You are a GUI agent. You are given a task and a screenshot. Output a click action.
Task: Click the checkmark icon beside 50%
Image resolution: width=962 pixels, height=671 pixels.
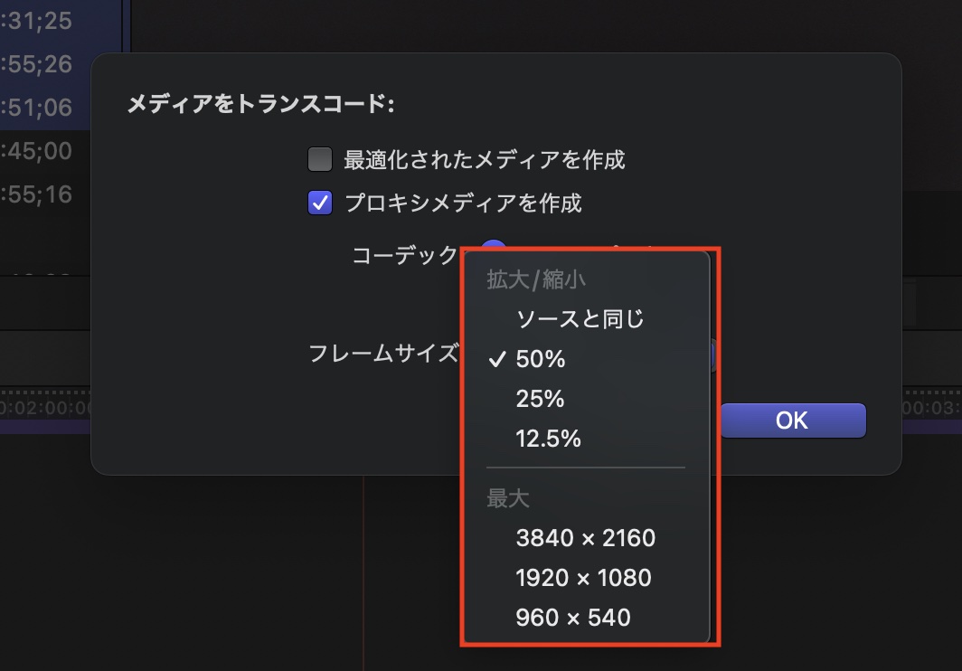(495, 359)
